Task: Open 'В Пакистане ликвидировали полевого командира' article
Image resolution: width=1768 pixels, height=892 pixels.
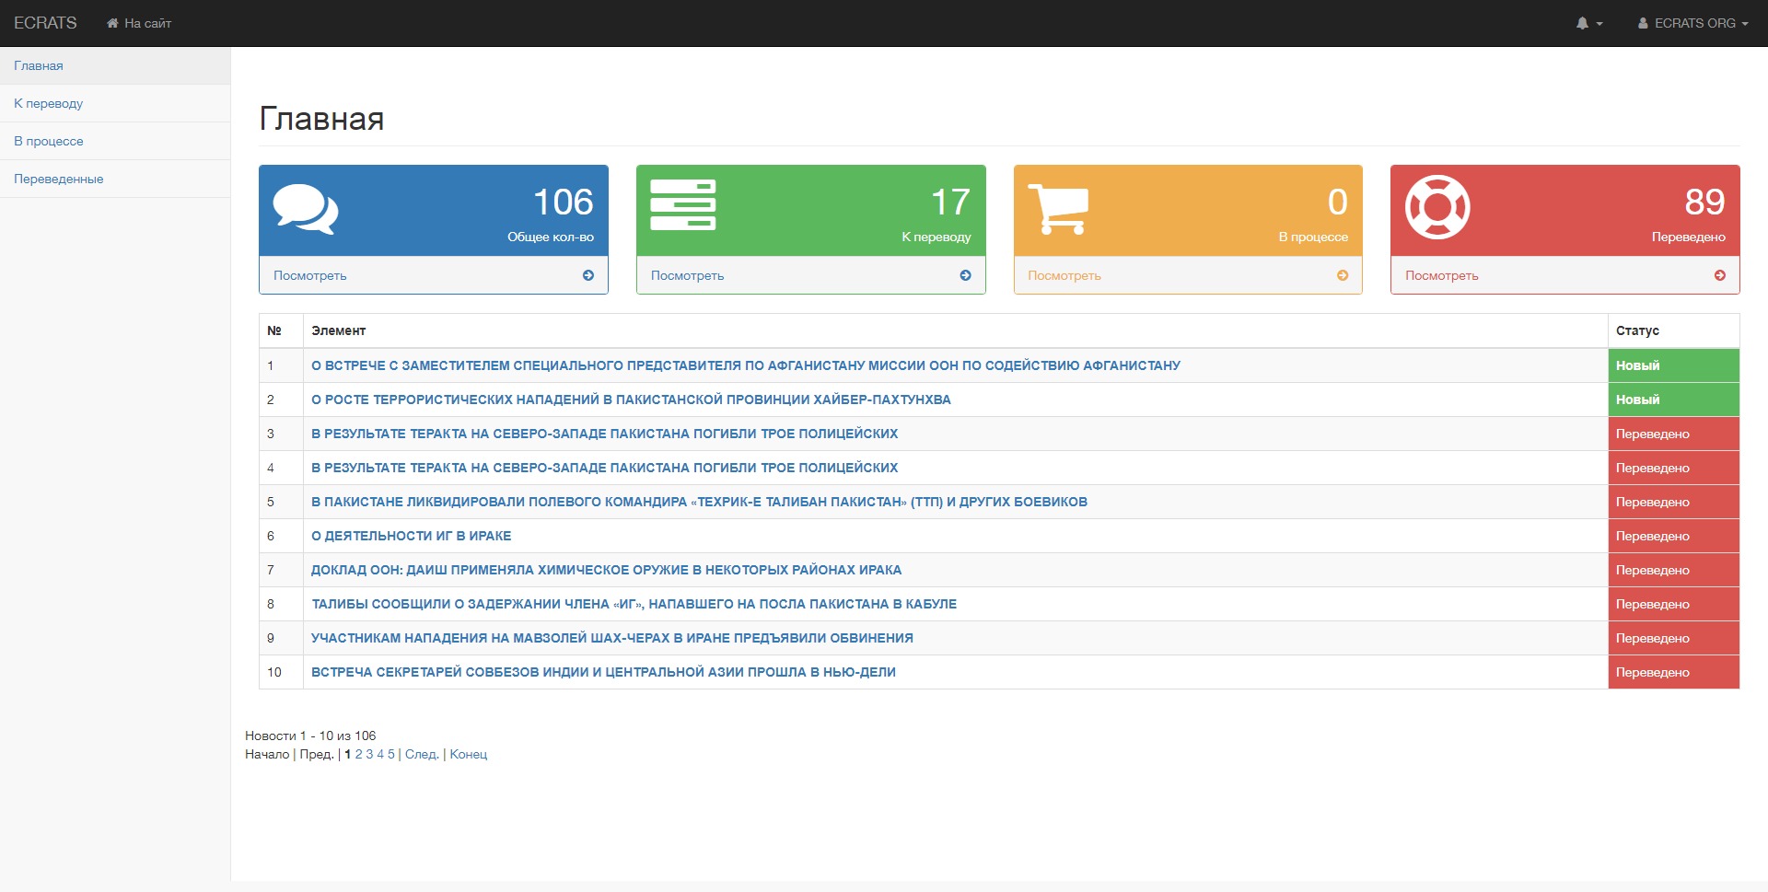Action: click(x=699, y=502)
